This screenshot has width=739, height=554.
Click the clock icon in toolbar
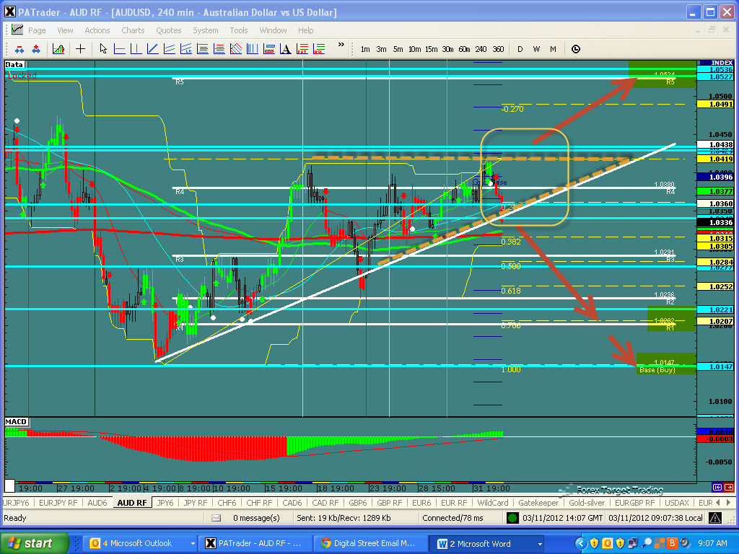click(x=575, y=49)
